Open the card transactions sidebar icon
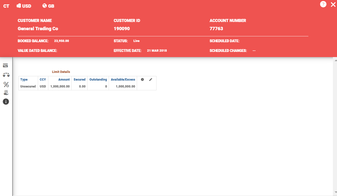 pos(6,66)
